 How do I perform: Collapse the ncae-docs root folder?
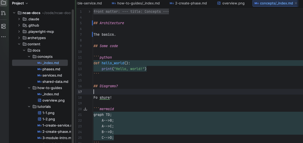coord(14,13)
